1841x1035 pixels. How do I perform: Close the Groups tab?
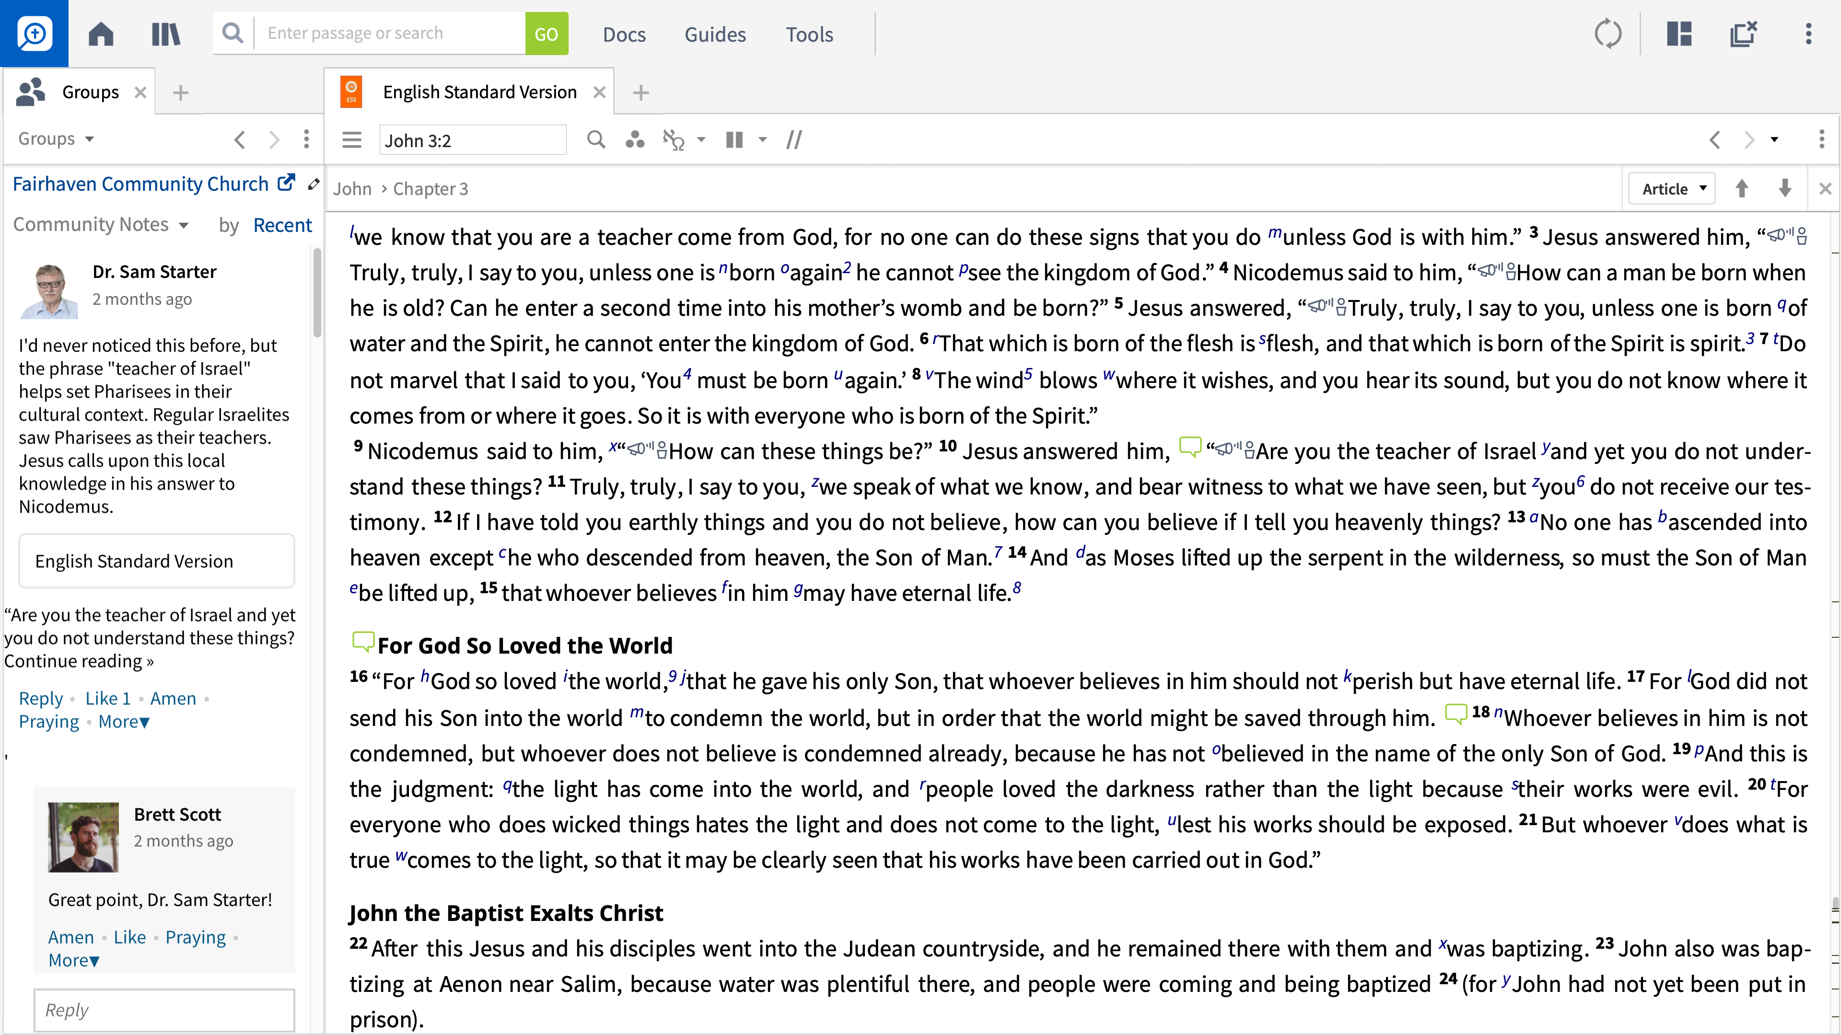141,92
